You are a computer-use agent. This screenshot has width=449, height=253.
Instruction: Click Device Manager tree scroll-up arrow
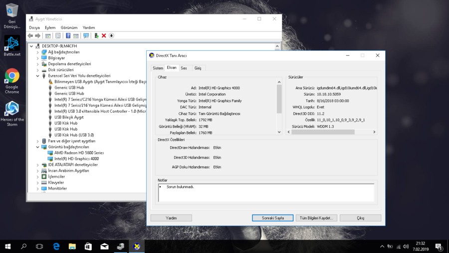coord(277,46)
